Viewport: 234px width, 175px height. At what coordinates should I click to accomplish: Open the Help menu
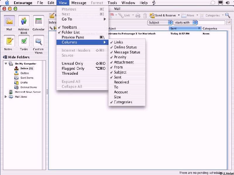[x=144, y=3]
